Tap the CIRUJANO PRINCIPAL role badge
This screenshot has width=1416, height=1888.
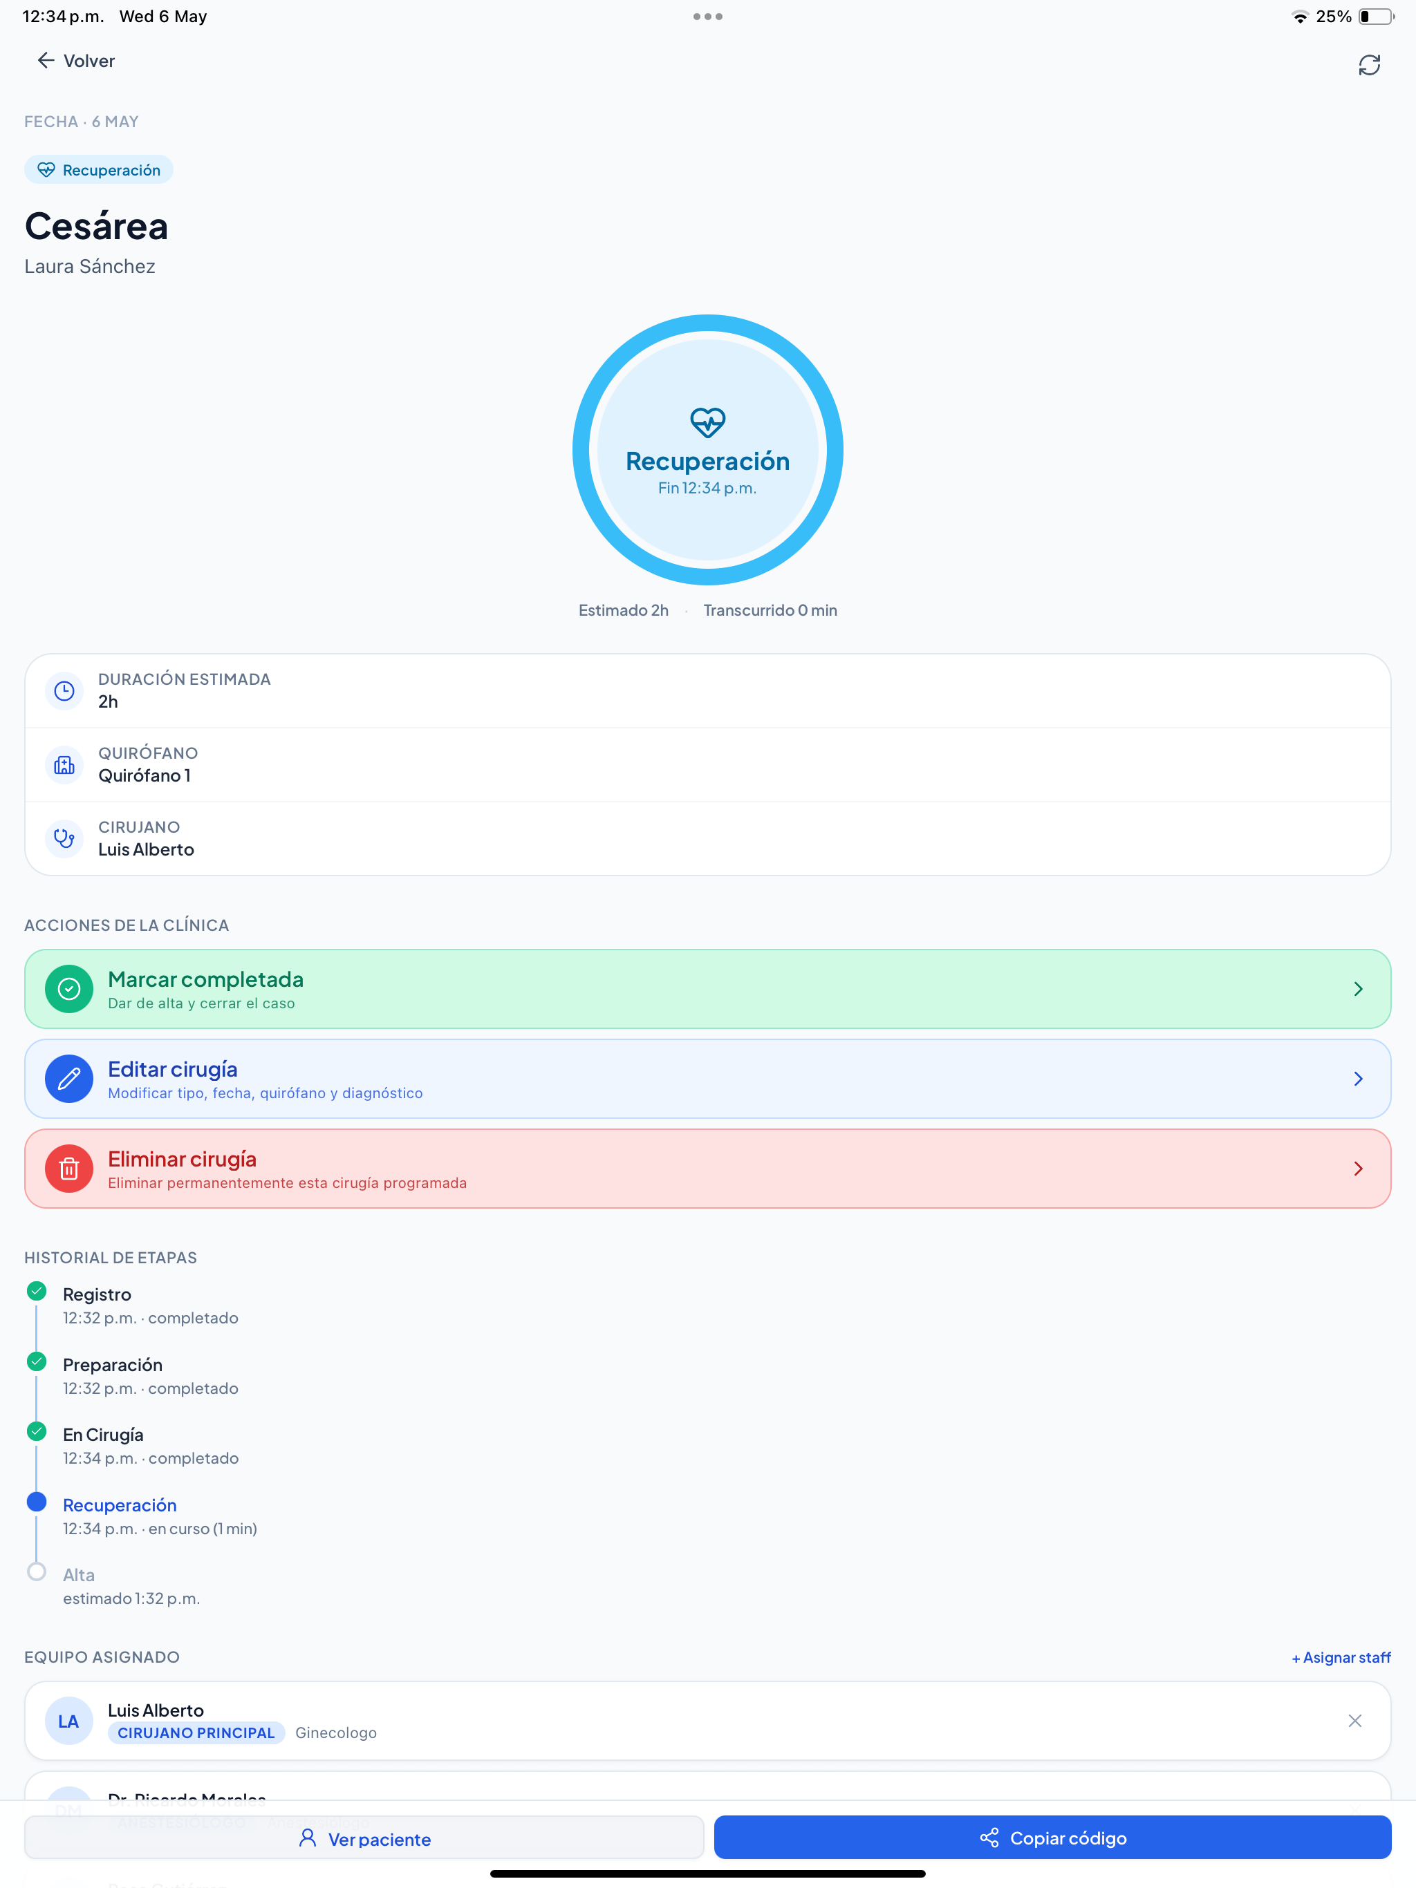tap(196, 1733)
